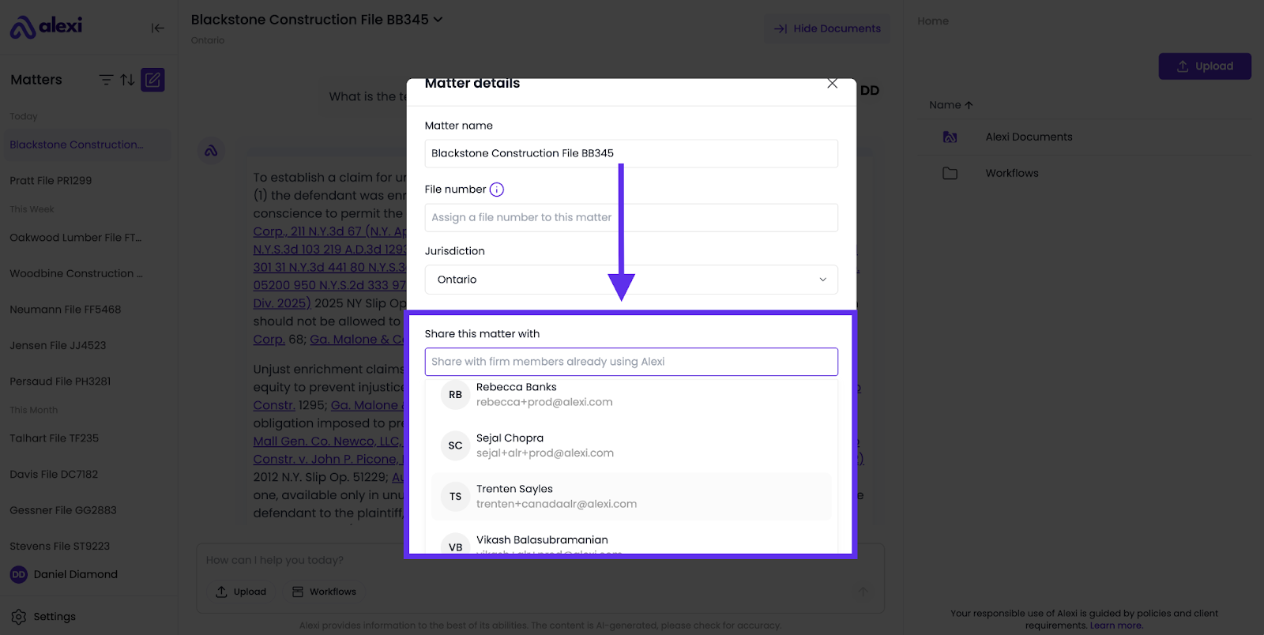Image resolution: width=1264 pixels, height=635 pixels.
Task: Expand matter title Blackstone Construction File BB345 dropdown
Action: (317, 20)
